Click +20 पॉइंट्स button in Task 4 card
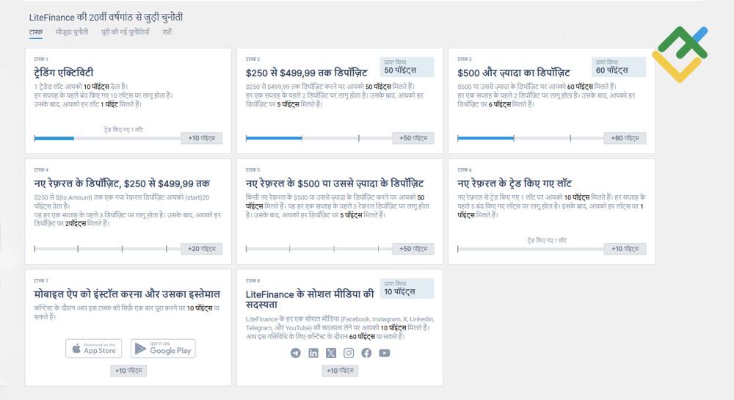This screenshot has width=734, height=400. tap(202, 249)
